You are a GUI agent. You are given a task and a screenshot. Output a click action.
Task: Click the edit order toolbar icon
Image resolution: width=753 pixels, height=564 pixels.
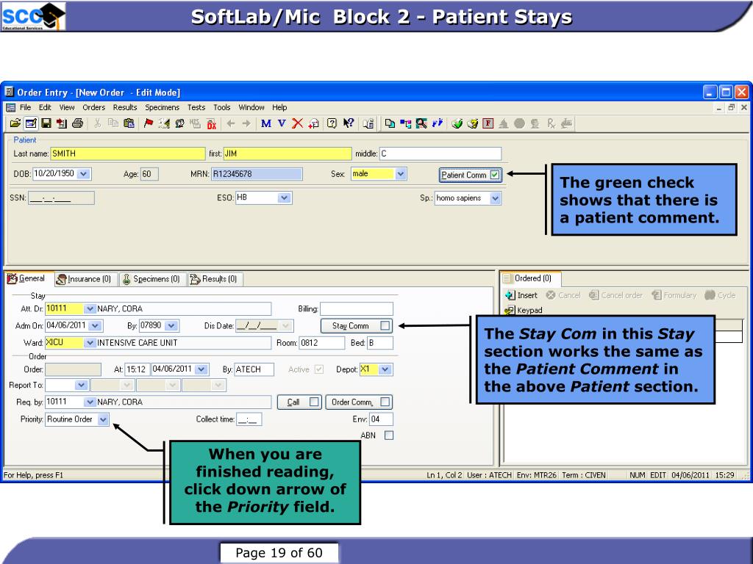tap(31, 123)
